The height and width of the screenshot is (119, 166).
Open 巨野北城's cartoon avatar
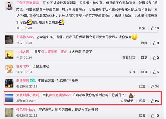pyautogui.click(x=9, y=69)
